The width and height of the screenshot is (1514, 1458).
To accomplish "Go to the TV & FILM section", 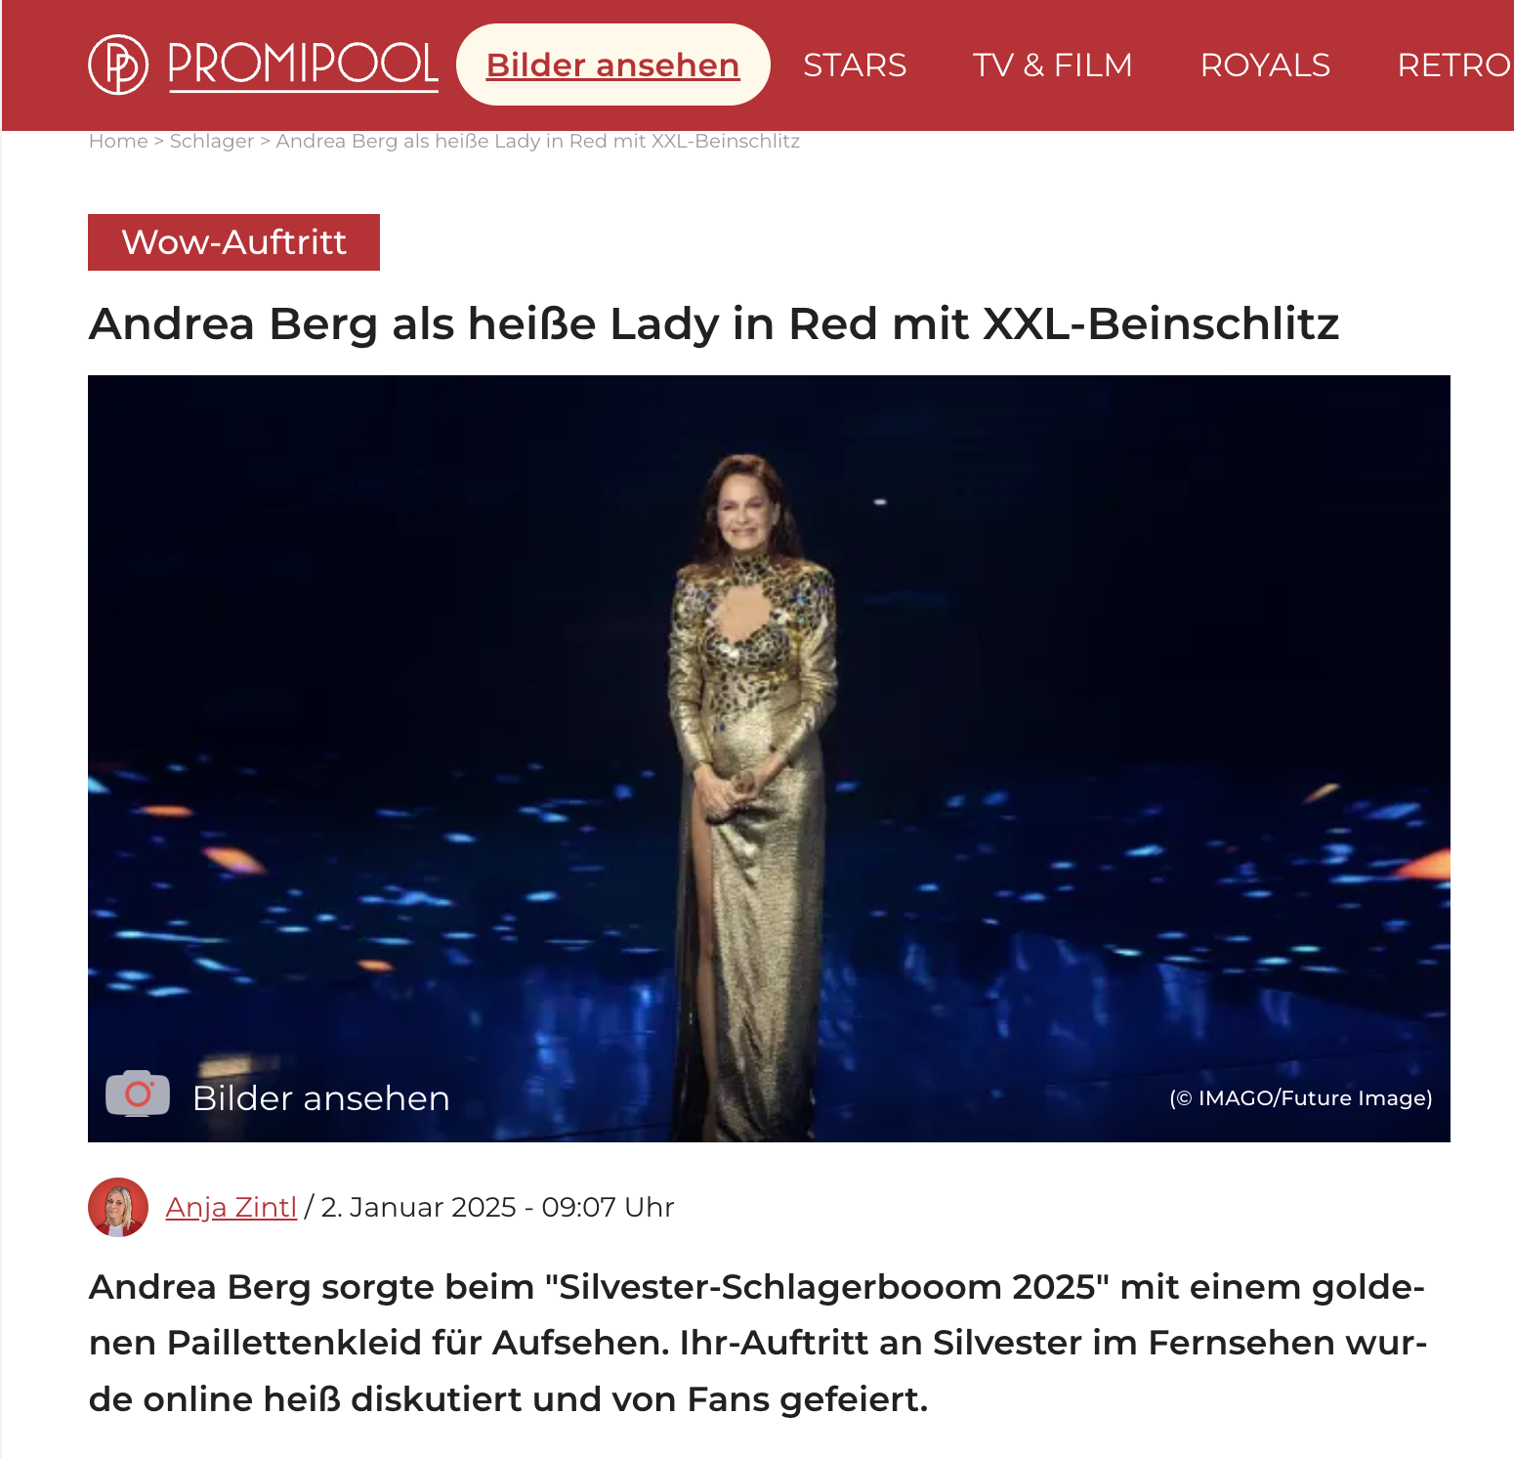I will pos(1052,65).
